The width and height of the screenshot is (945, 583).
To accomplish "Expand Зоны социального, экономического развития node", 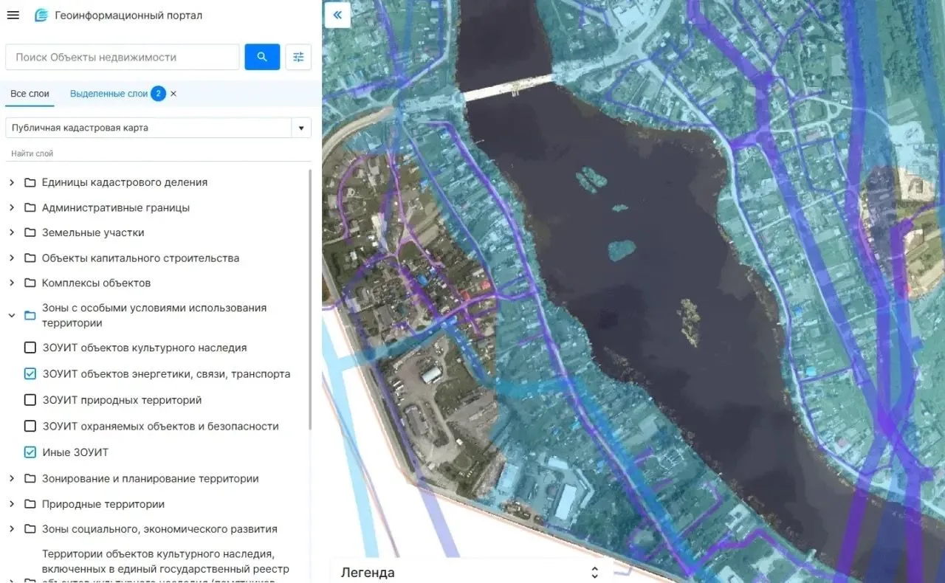I will 12,529.
